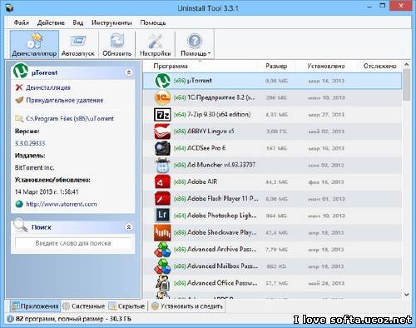The width and height of the screenshot is (416, 328).
Task: Open the Помощь toolbar dropdown
Action: [x=195, y=44]
